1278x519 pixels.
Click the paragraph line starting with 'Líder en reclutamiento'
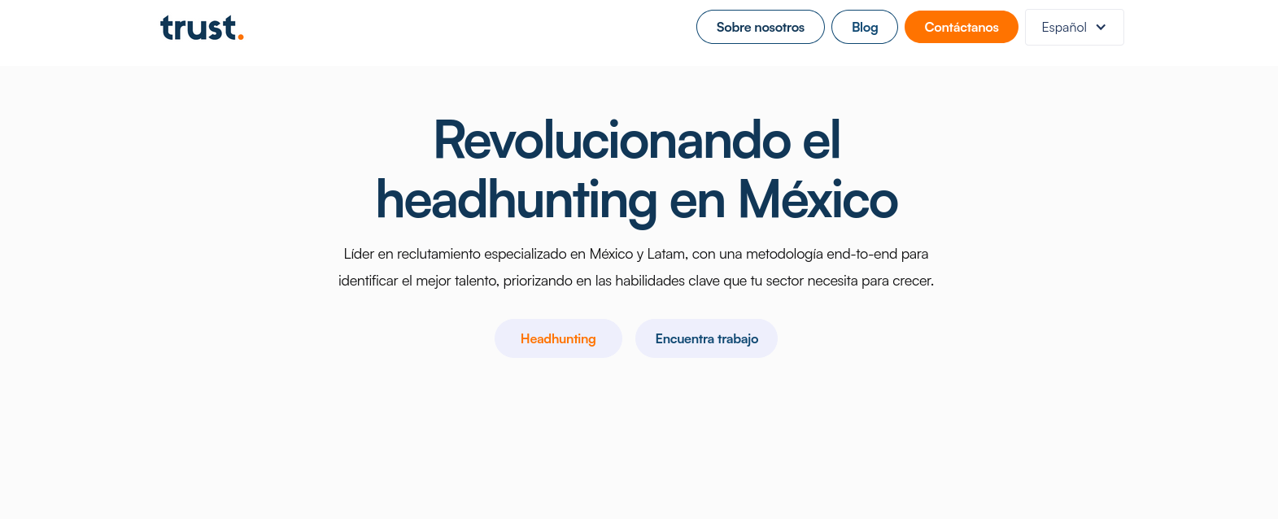click(636, 254)
